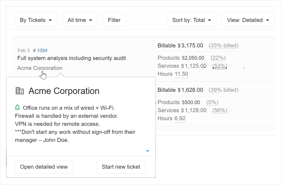
Task: Expand the notes with blue chevron
Action: coord(148,151)
